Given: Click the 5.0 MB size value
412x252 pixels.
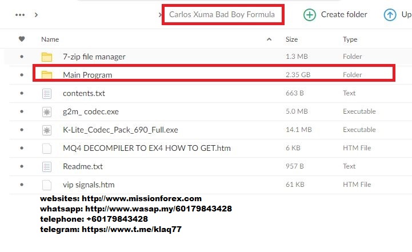Looking at the screenshot, I should 297,111.
